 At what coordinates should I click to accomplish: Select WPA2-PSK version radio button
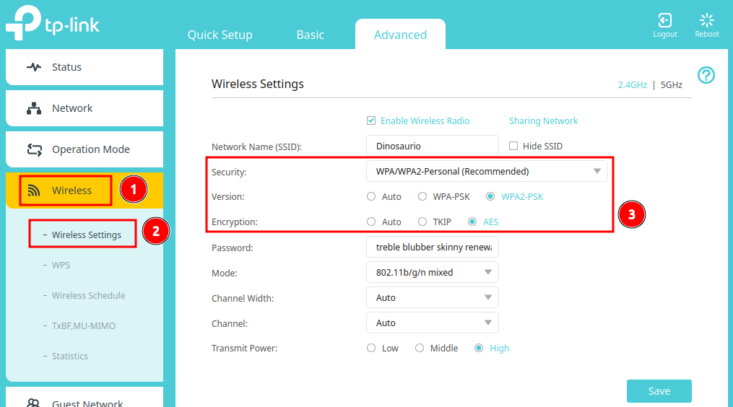[x=490, y=196]
